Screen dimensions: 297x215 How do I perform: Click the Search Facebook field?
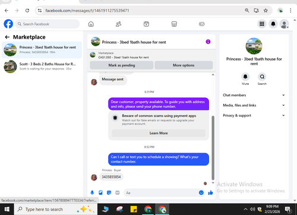(x=48, y=24)
